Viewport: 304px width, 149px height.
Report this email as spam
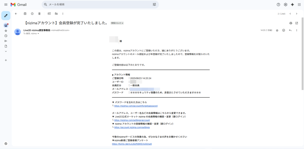[32, 14]
